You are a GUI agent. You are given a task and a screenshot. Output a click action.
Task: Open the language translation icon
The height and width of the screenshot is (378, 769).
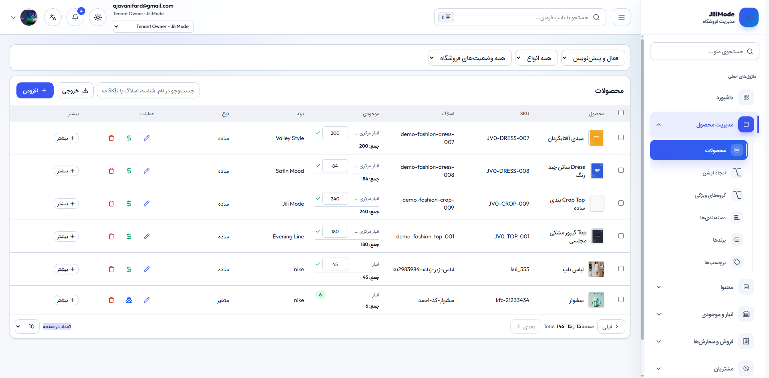pyautogui.click(x=53, y=17)
